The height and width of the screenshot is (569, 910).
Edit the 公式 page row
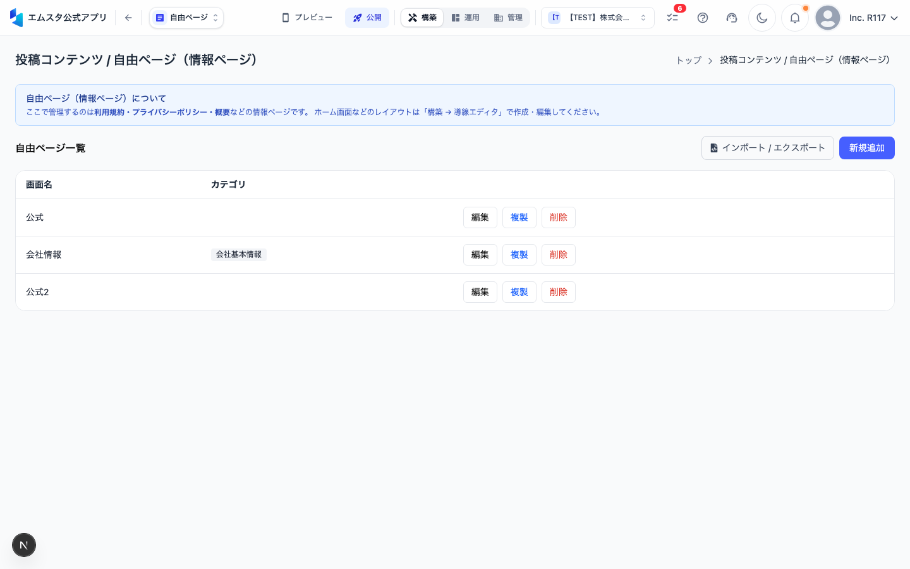(x=480, y=217)
